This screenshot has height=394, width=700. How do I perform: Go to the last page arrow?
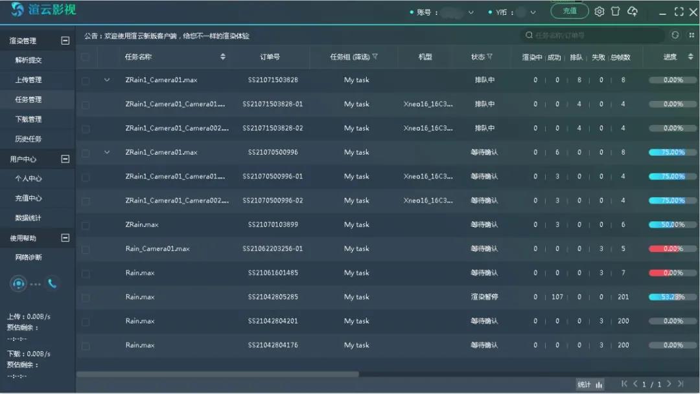click(681, 384)
